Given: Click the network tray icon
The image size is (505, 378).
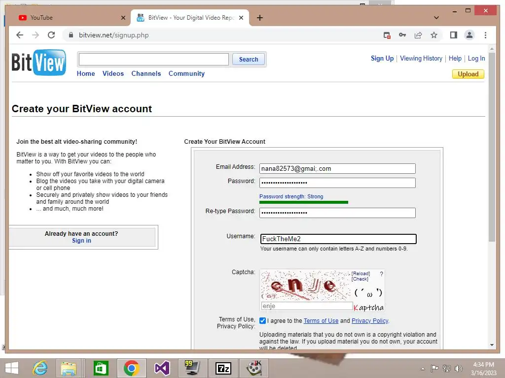Looking at the screenshot, I should coord(447,368).
